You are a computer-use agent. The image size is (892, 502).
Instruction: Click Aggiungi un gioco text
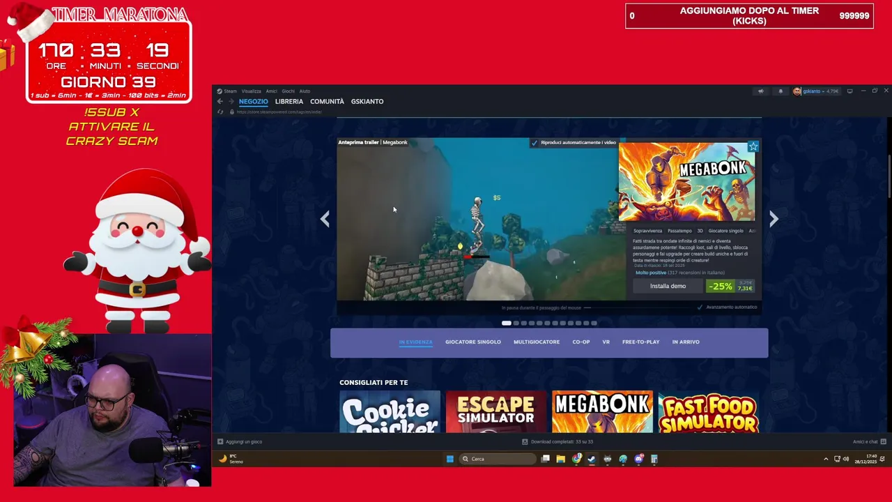244,441
